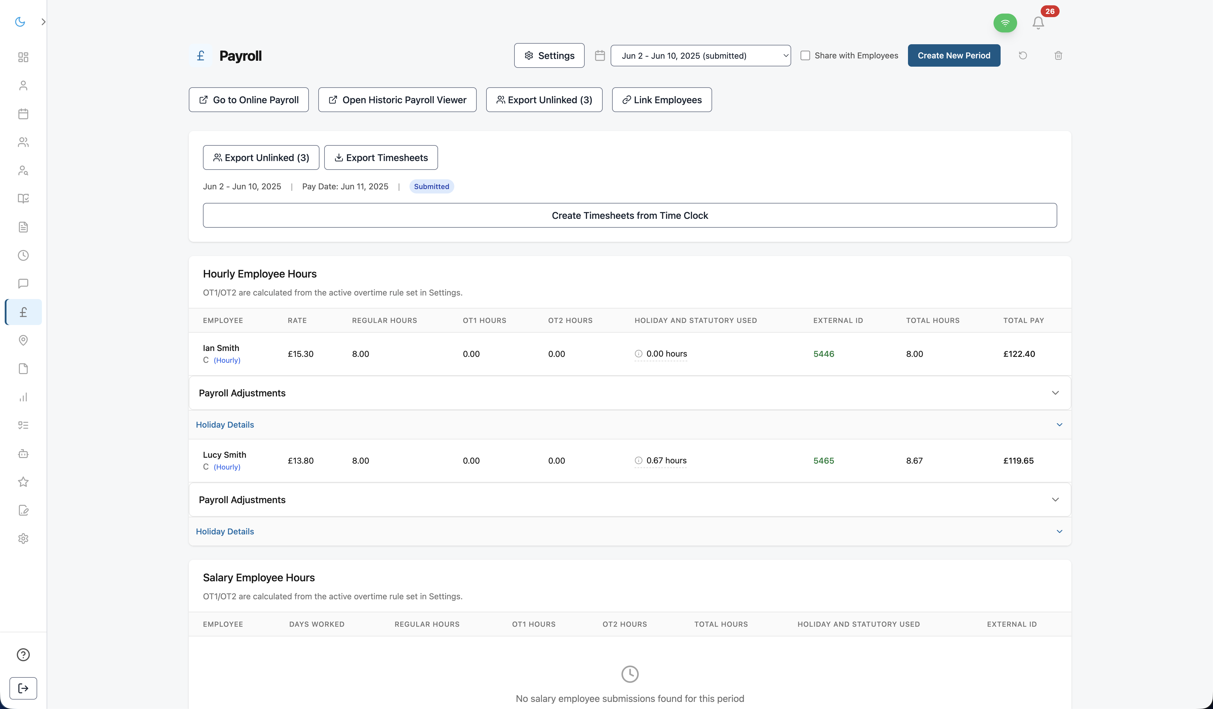Expand sidebar with arrow chevron
Viewport: 1213px width, 709px height.
click(x=43, y=22)
